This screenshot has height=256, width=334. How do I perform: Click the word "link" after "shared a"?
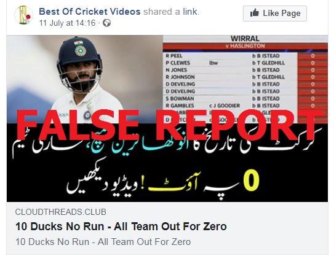click(190, 12)
